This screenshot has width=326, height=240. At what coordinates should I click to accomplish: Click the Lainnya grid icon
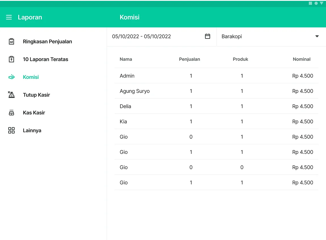11,130
